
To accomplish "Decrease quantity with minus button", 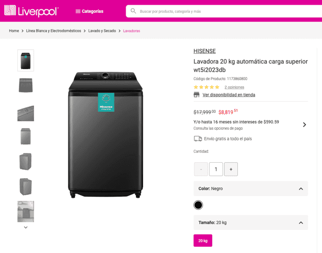I will tap(201, 169).
